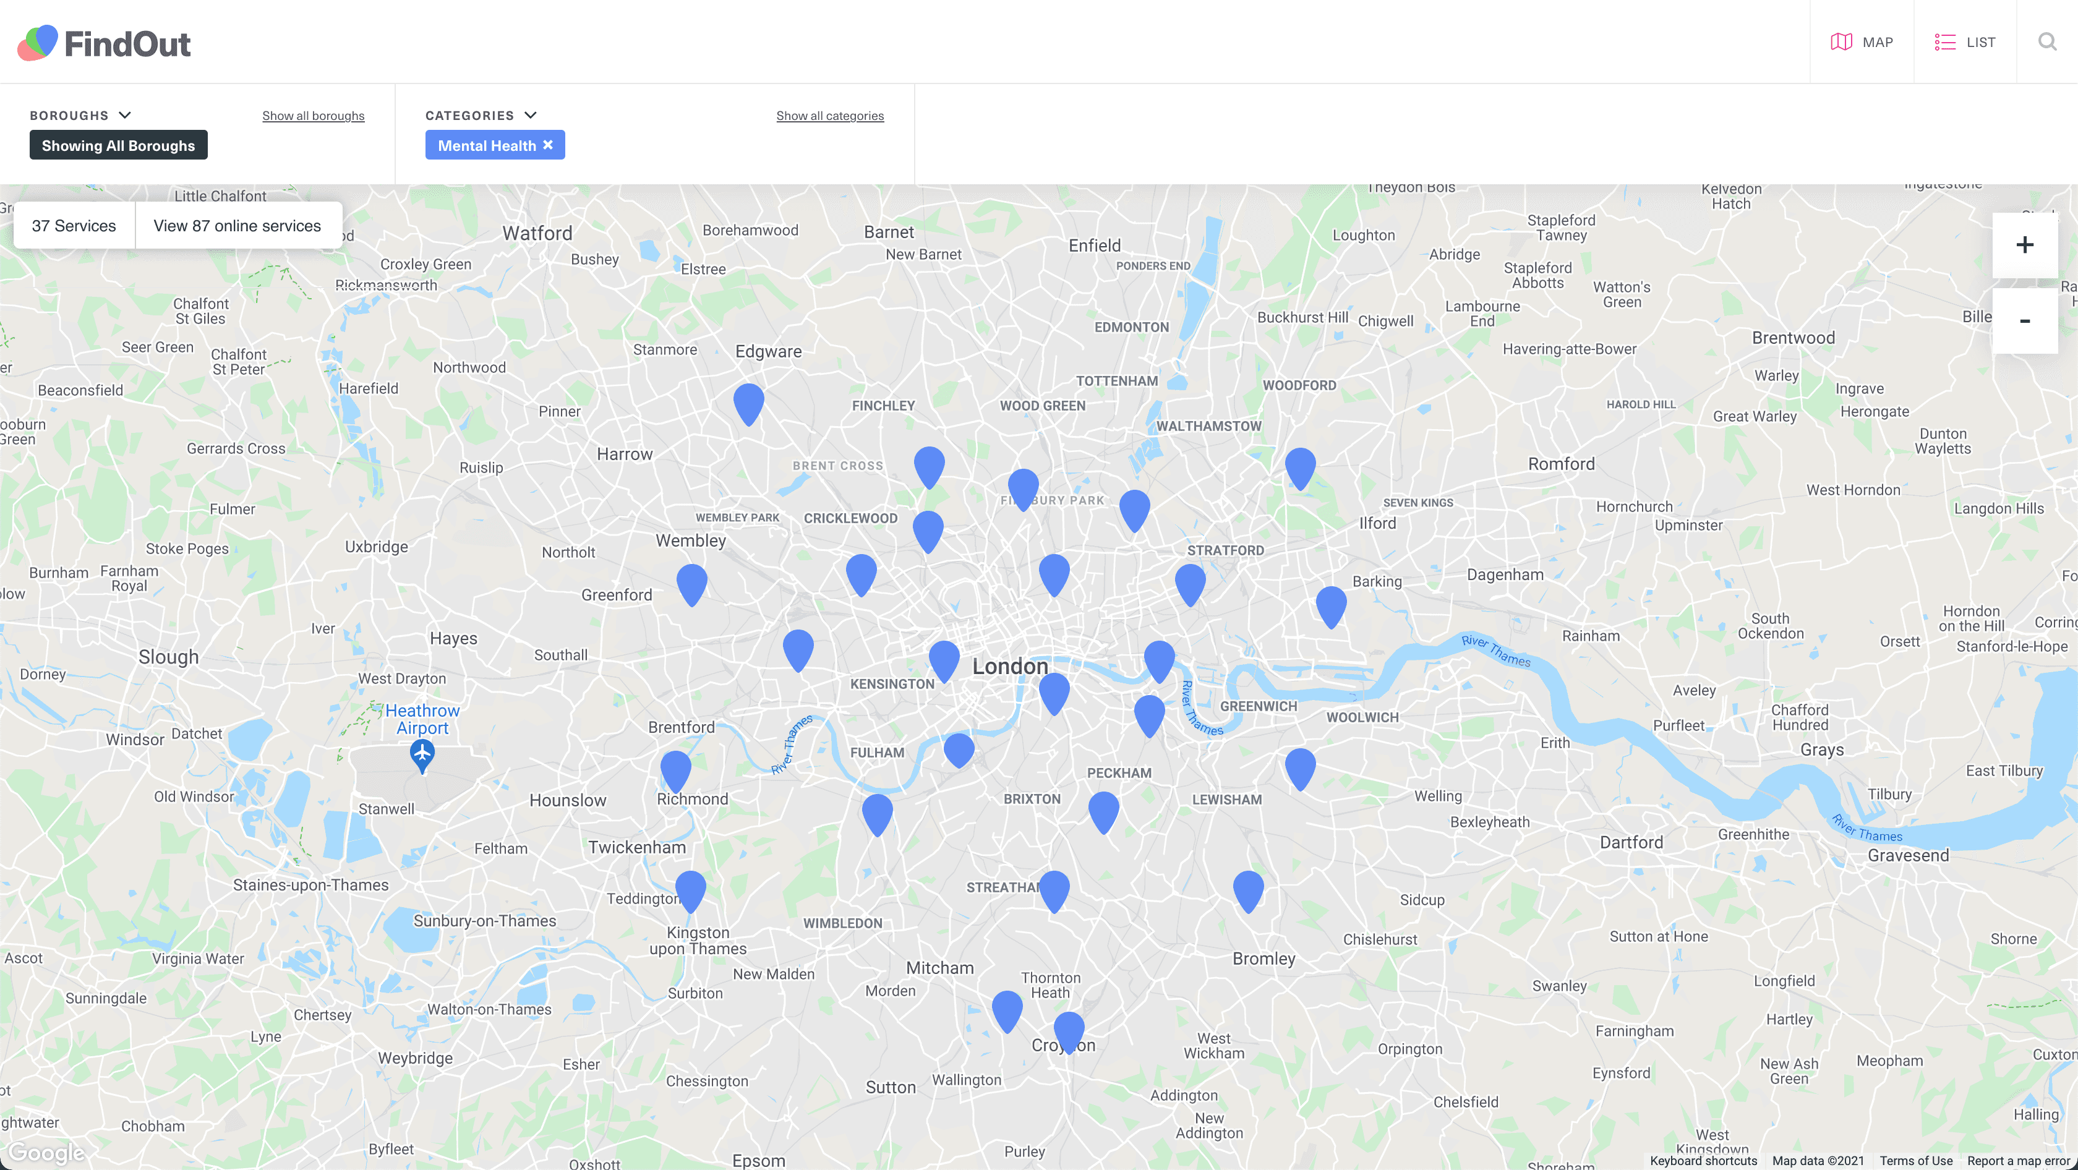2078x1170 pixels.
Task: Click the Heathrow Airport map marker icon
Action: coord(424,753)
